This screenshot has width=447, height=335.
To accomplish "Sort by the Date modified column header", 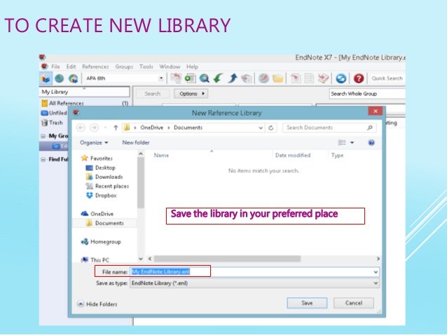I will pos(293,155).
